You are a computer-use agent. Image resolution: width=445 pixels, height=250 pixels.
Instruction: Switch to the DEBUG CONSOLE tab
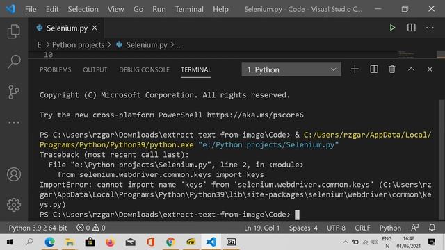[144, 69]
